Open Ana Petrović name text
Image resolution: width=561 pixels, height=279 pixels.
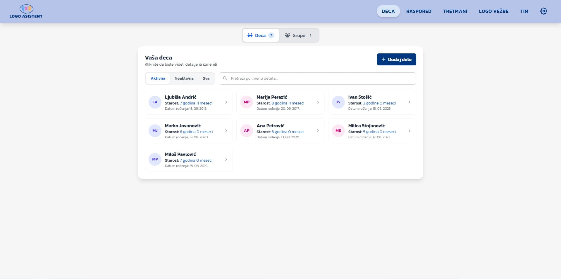coord(270,125)
